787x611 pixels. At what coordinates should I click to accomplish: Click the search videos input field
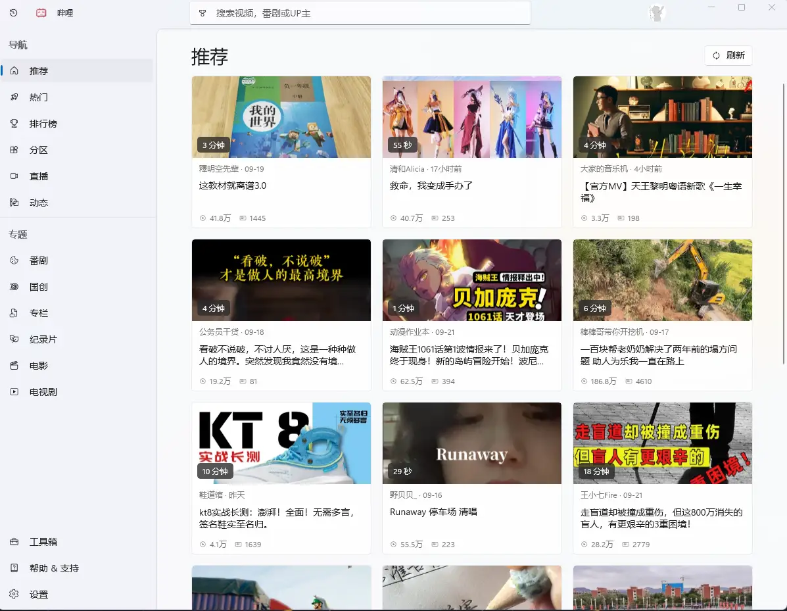360,13
